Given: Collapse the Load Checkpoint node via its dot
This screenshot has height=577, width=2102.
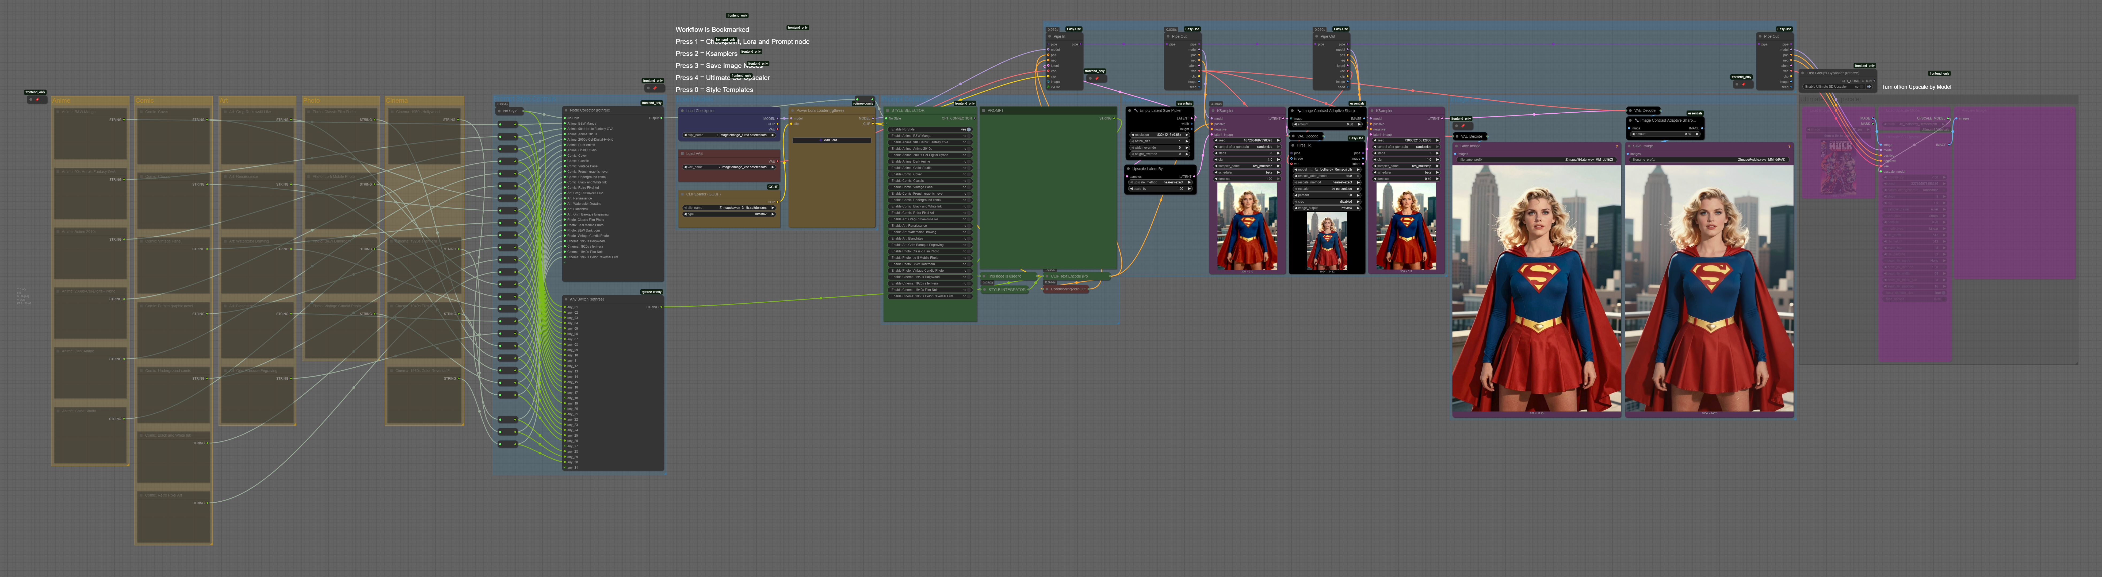Looking at the screenshot, I should pyautogui.click(x=682, y=111).
